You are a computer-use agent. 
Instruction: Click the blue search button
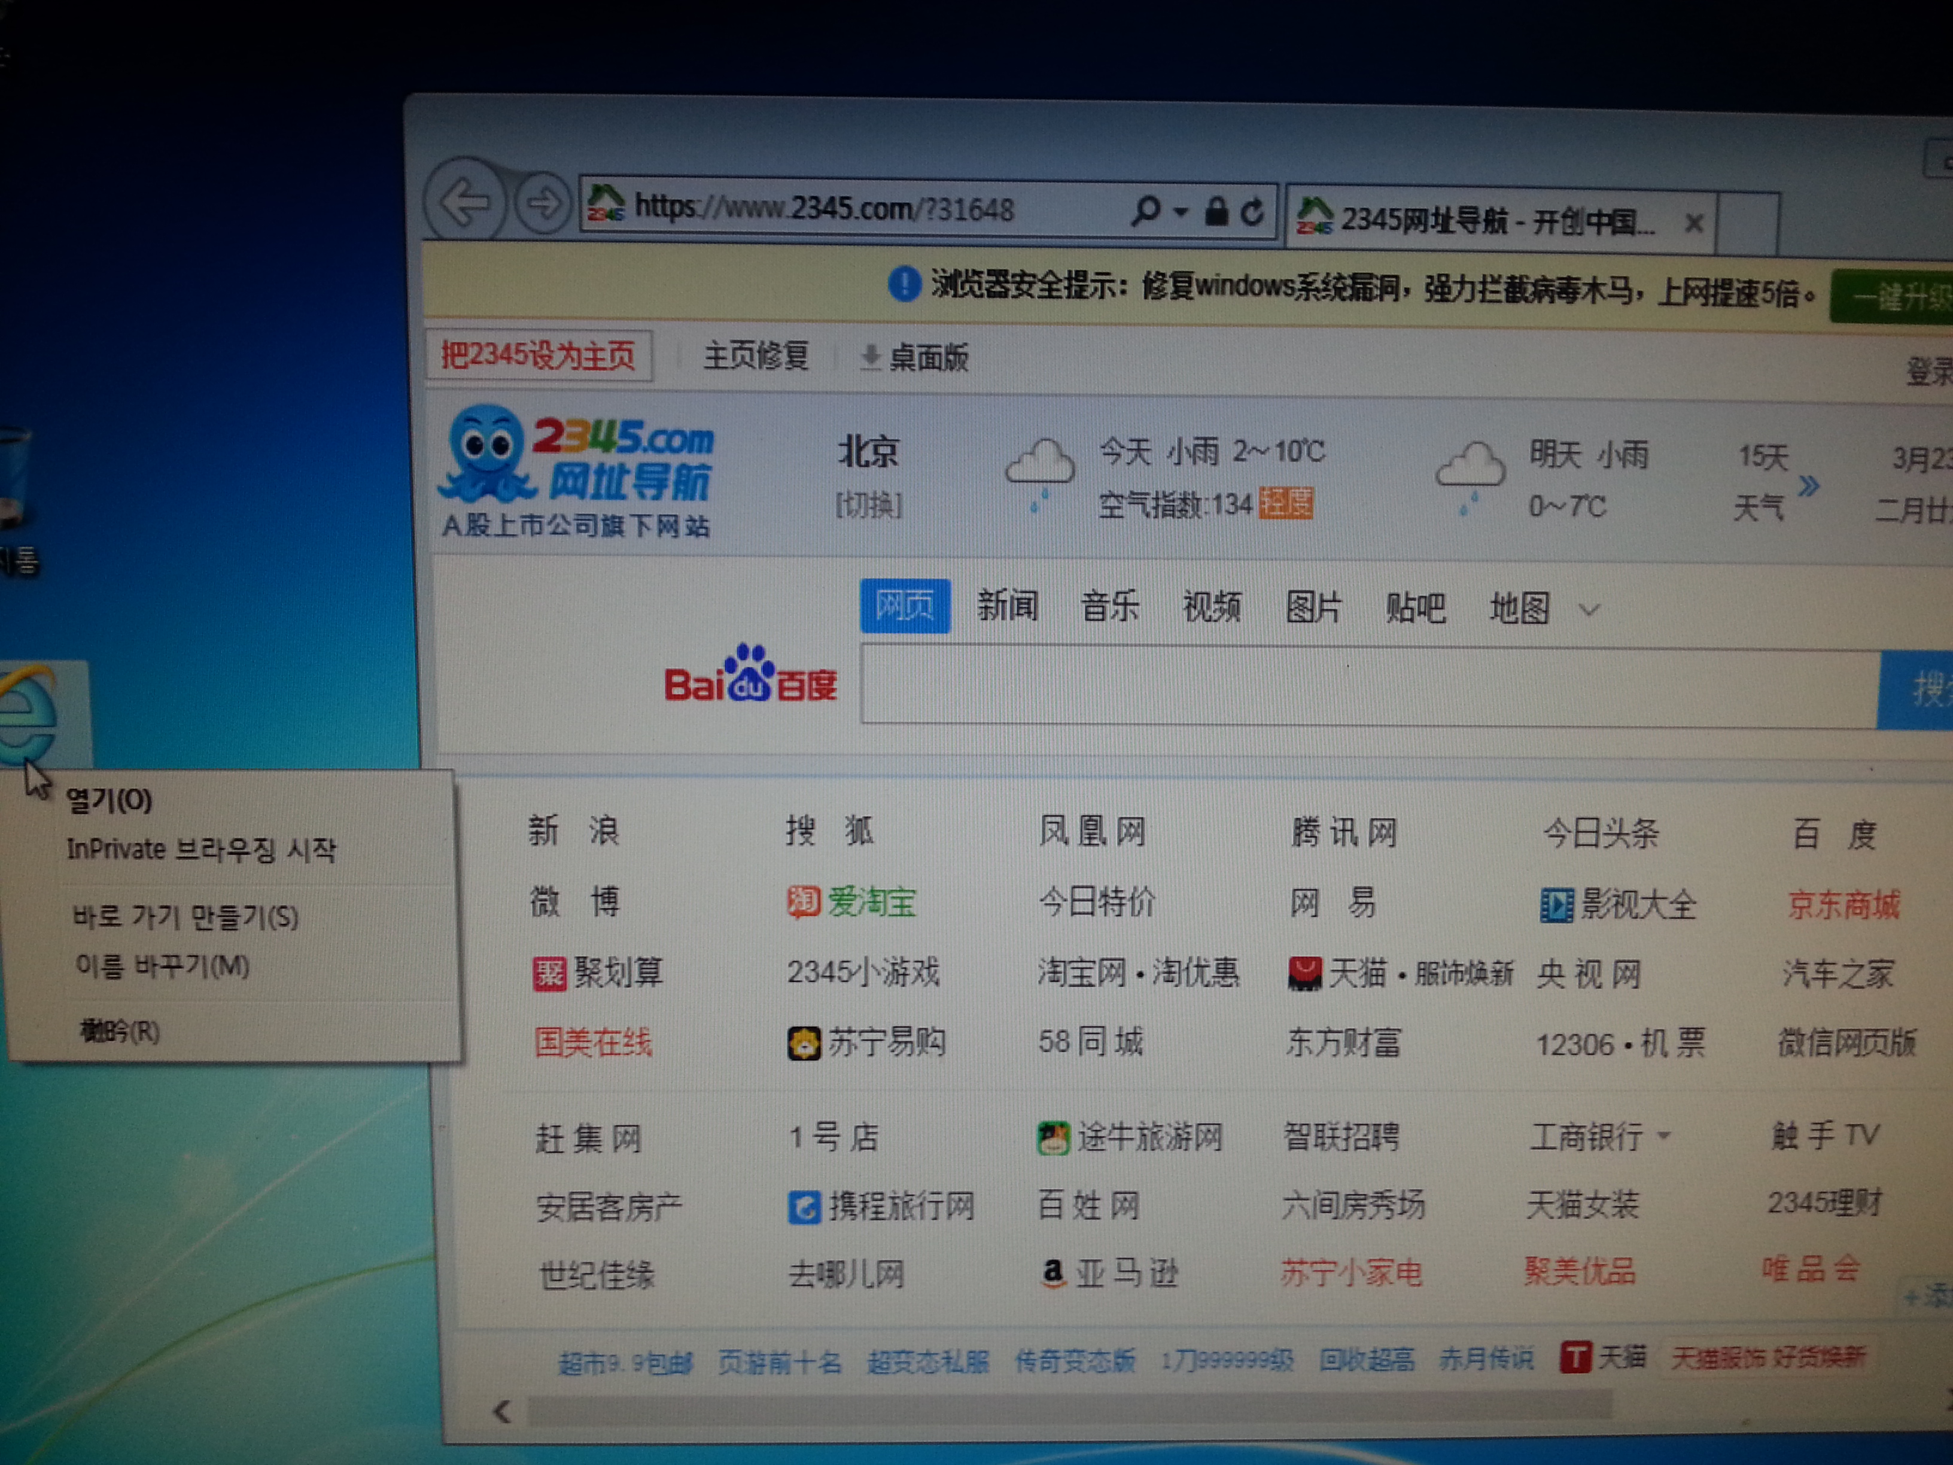pos(1916,689)
